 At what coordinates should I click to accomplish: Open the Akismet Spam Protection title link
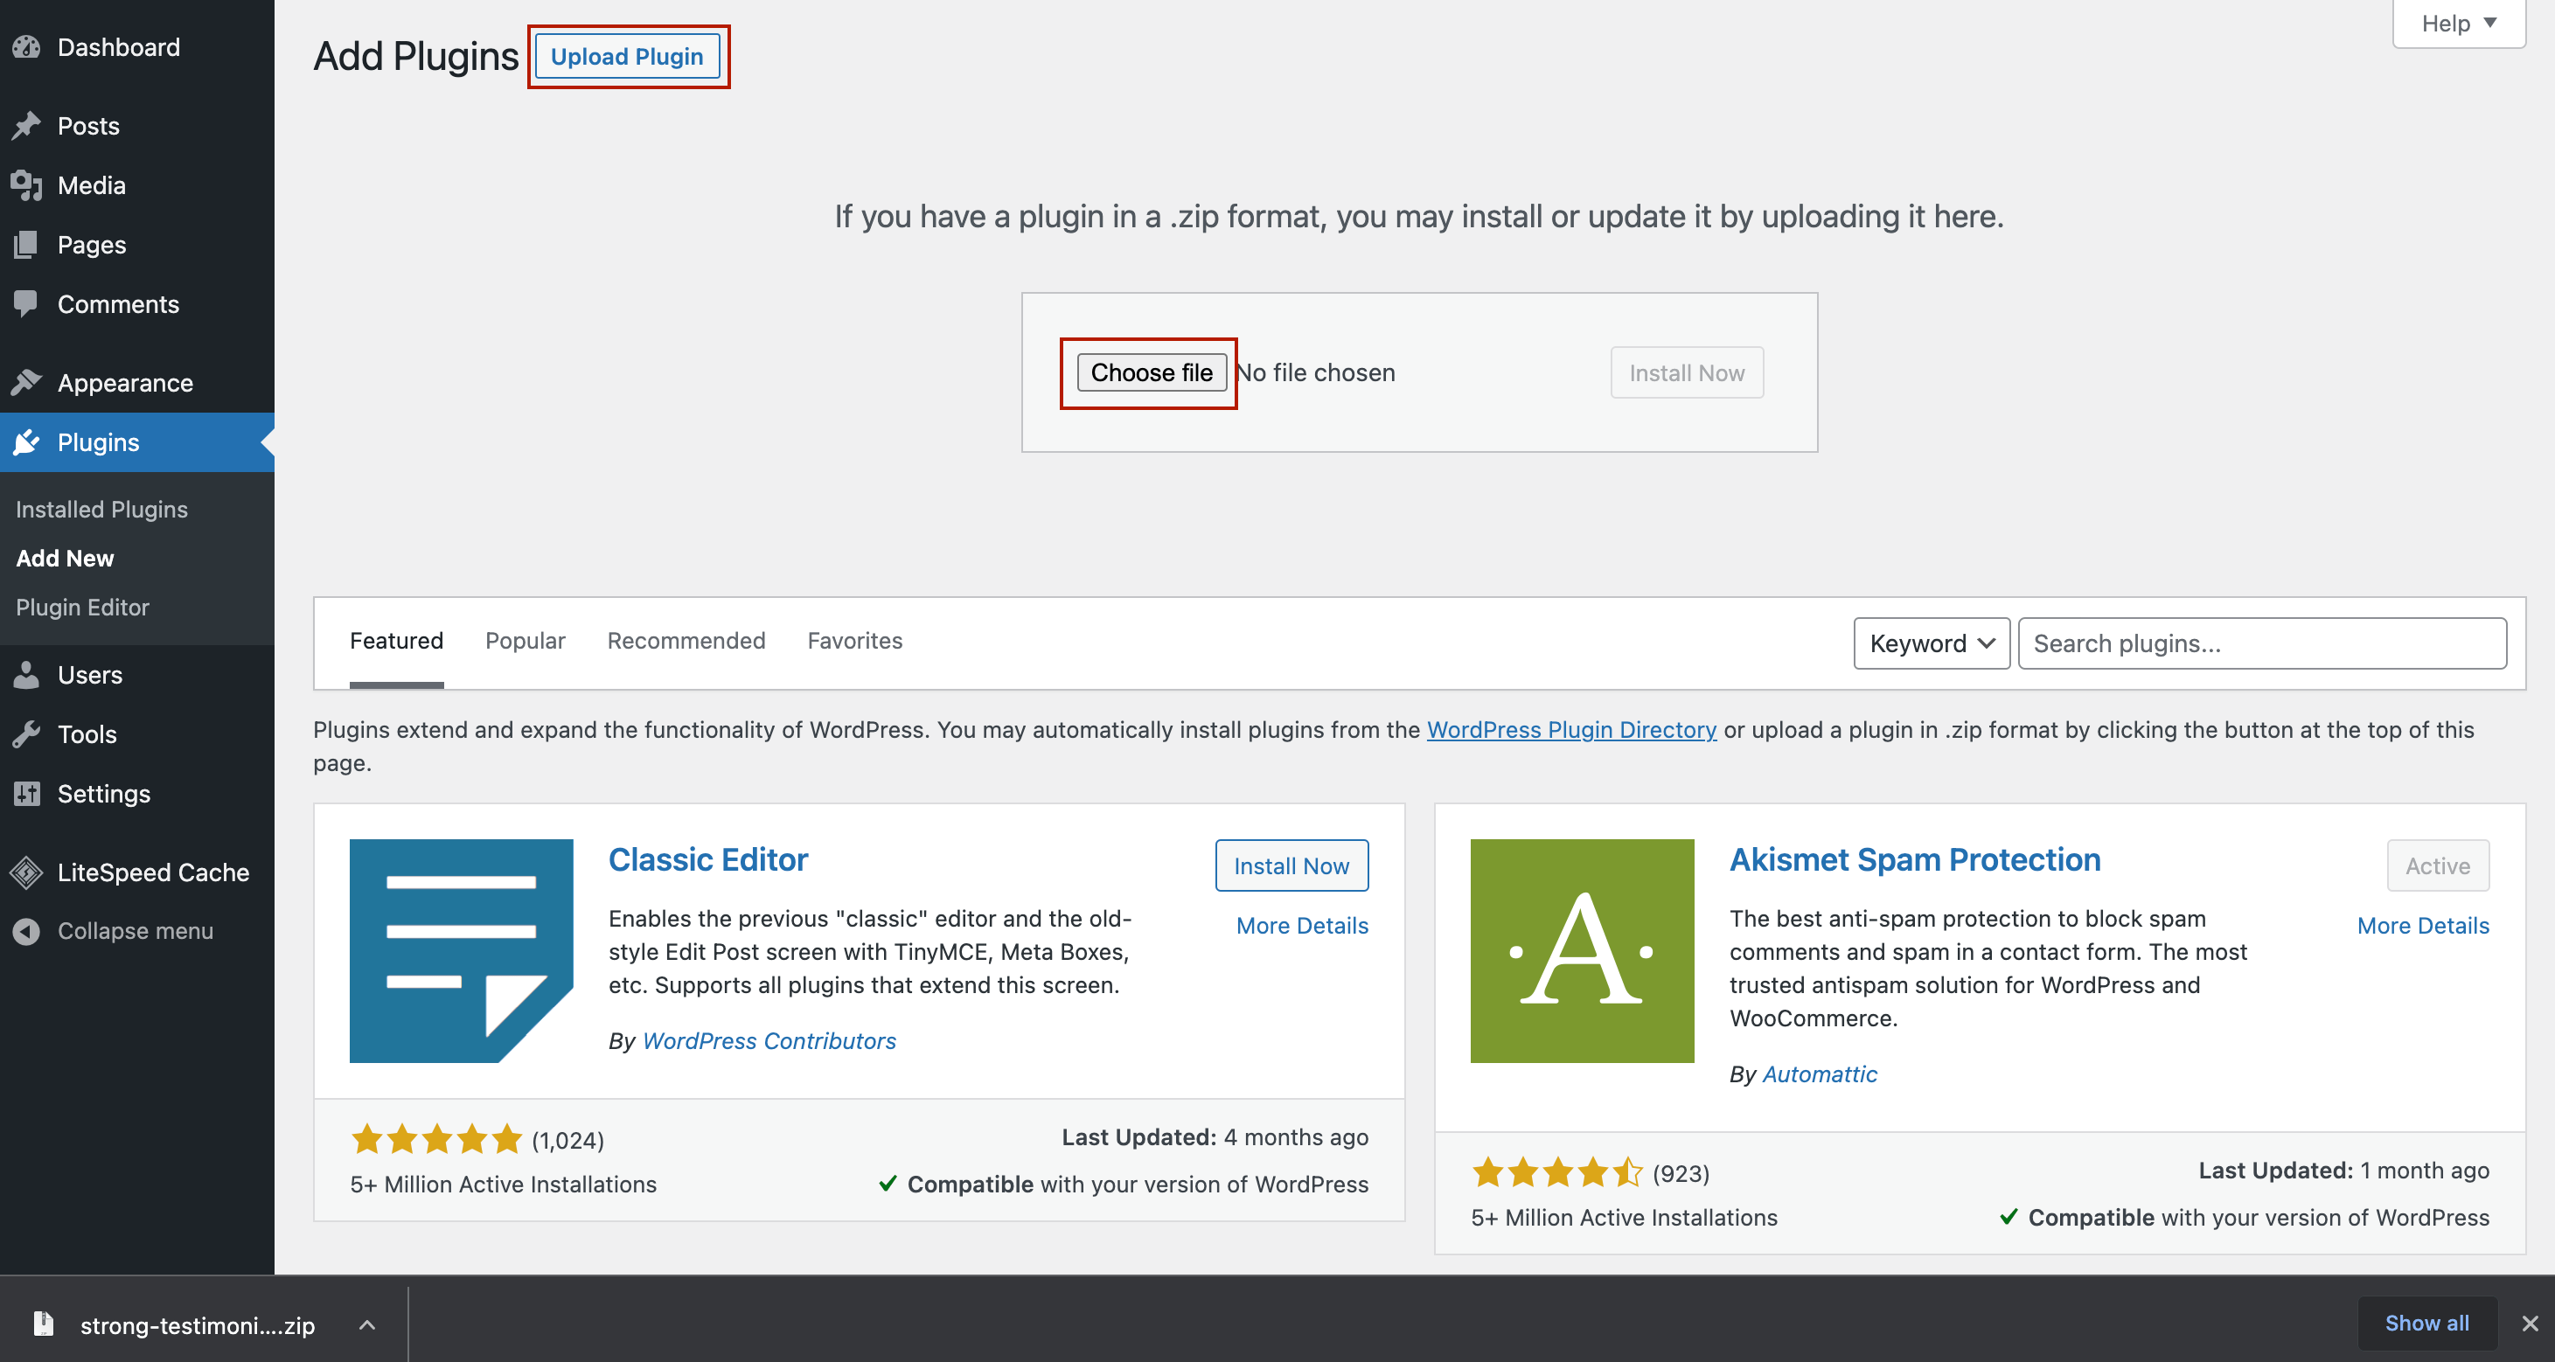point(1914,859)
